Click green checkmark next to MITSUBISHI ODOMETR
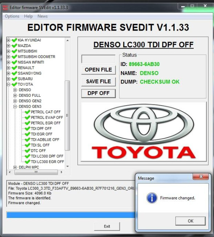Viewport: 214px width, 237px height. point(14,57)
